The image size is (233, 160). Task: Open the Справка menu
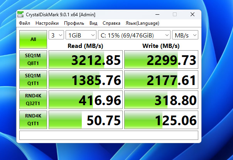pyautogui.click(x=112, y=23)
